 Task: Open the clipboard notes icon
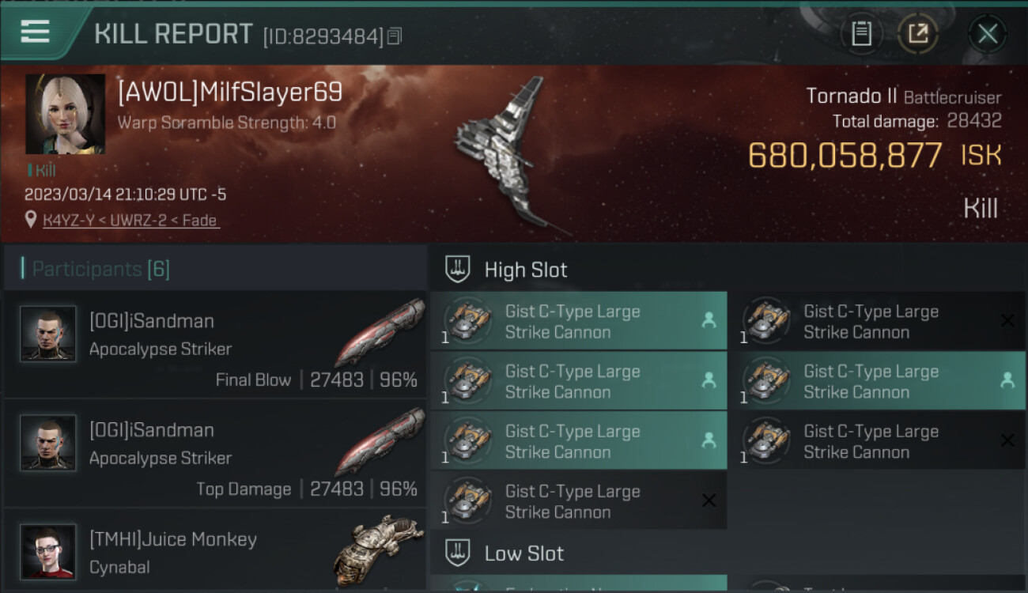[861, 33]
